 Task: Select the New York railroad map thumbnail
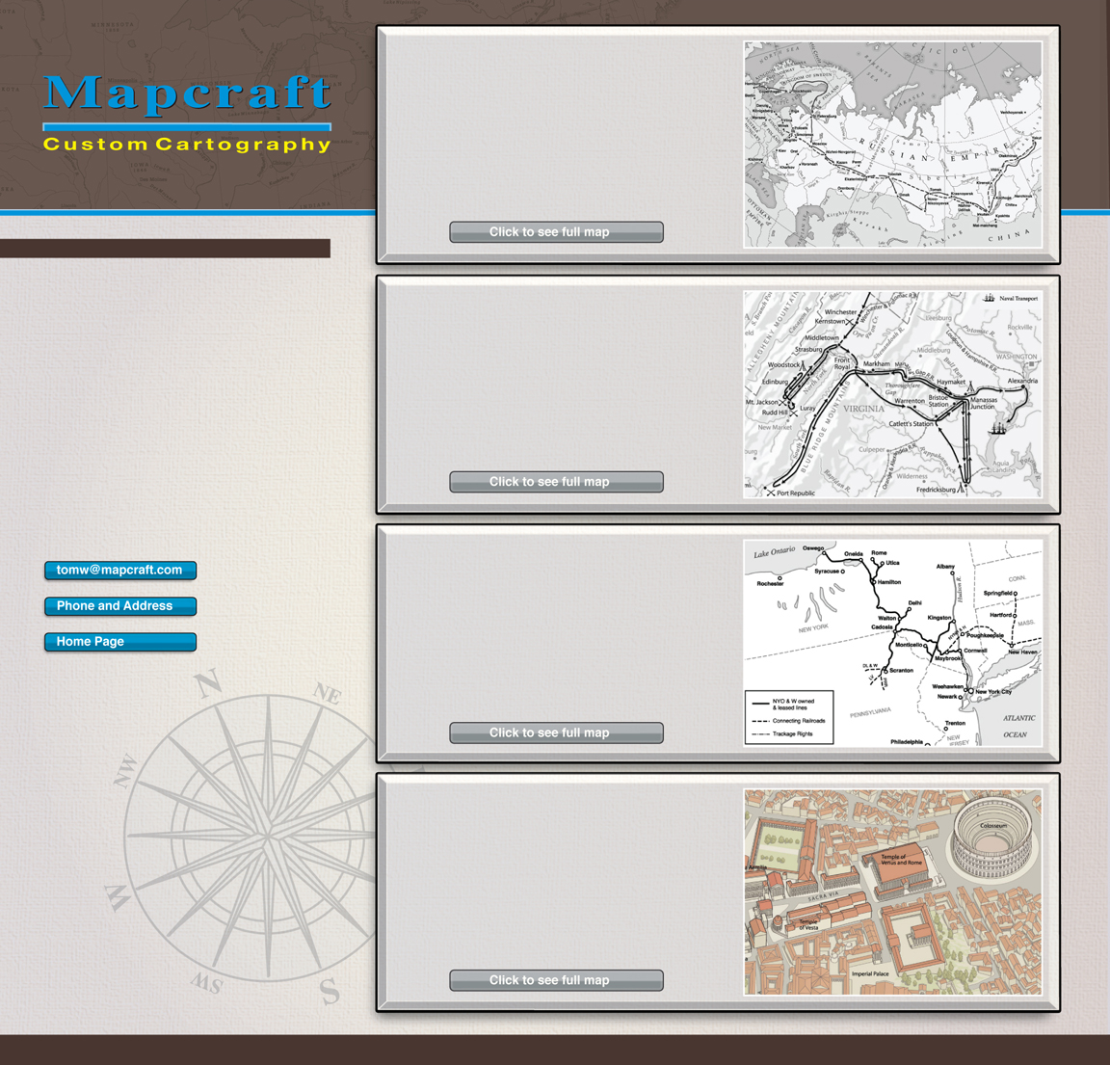tap(892, 643)
